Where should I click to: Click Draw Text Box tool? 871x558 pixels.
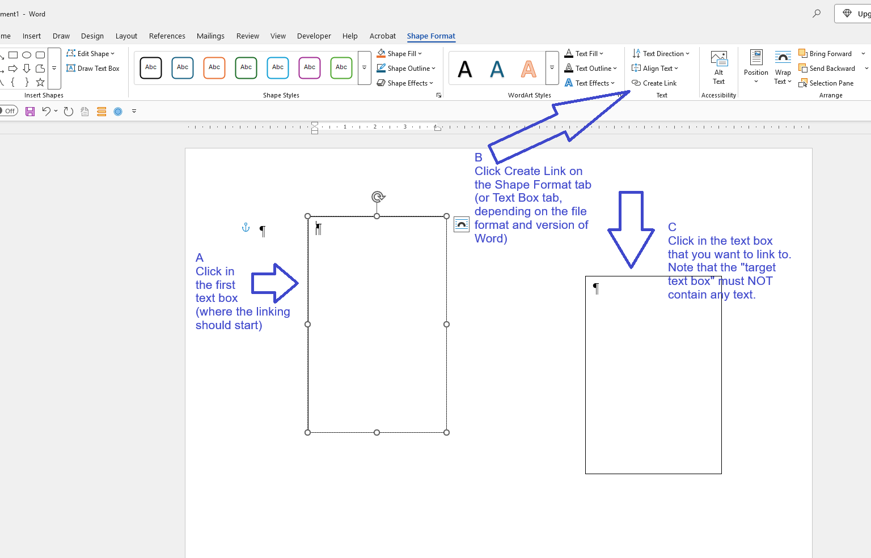[x=93, y=69]
